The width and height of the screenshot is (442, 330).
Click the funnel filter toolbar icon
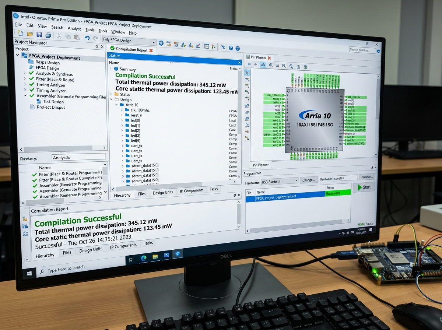223,48
